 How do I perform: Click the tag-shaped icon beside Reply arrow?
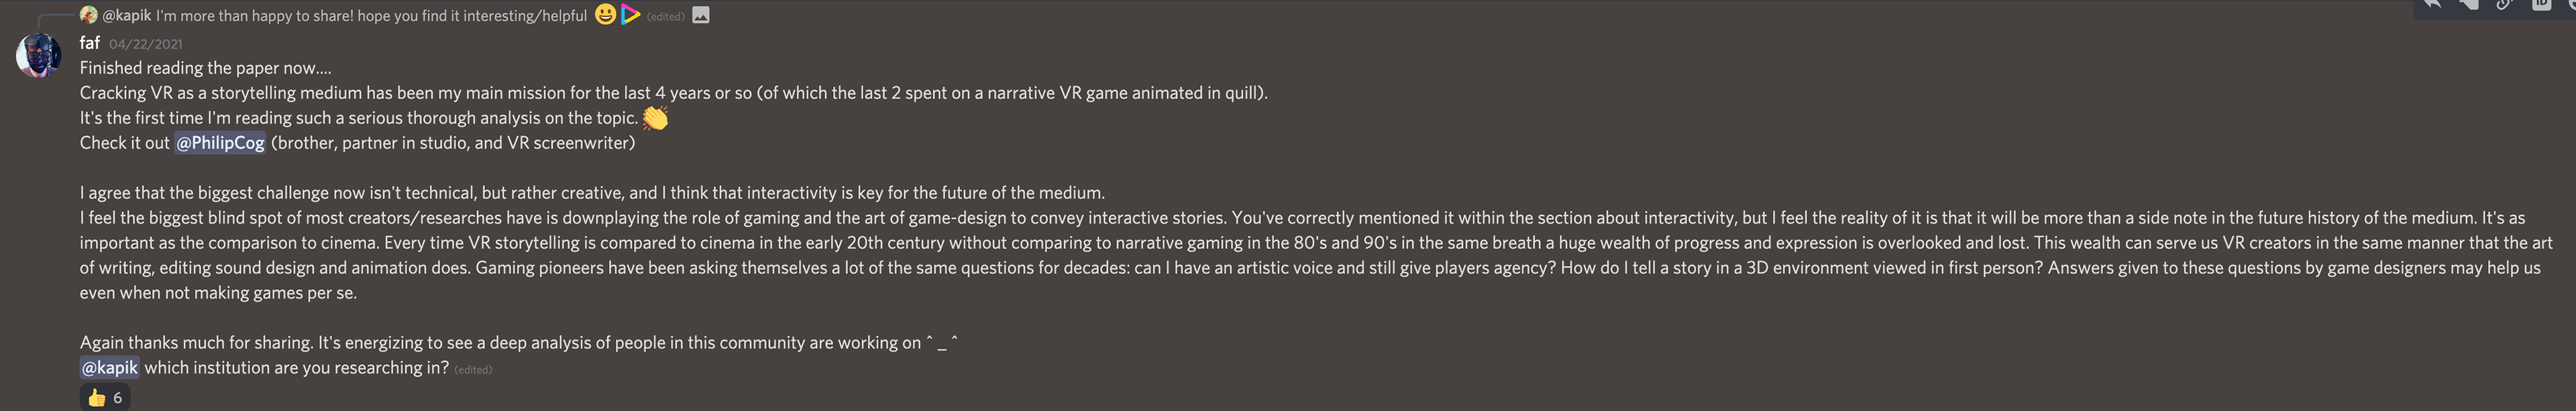[x=2469, y=4]
